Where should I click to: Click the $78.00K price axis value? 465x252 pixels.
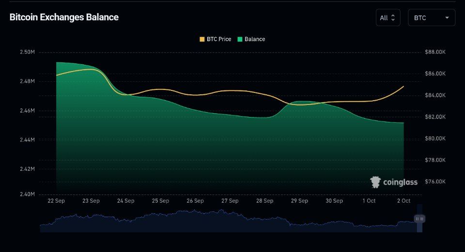[x=435, y=160]
